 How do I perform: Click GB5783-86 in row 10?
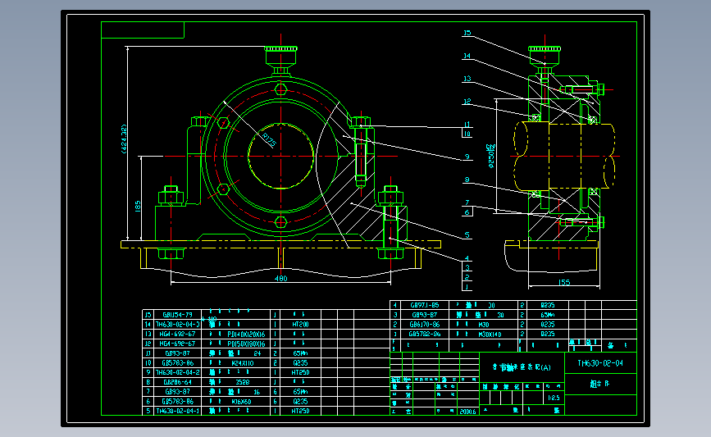(177, 363)
